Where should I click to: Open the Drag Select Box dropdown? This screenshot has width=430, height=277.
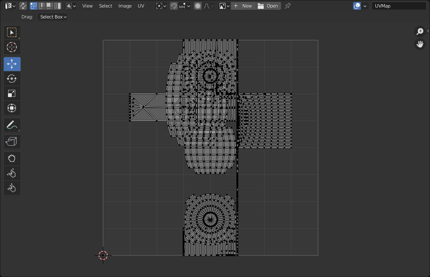pyautogui.click(x=52, y=17)
